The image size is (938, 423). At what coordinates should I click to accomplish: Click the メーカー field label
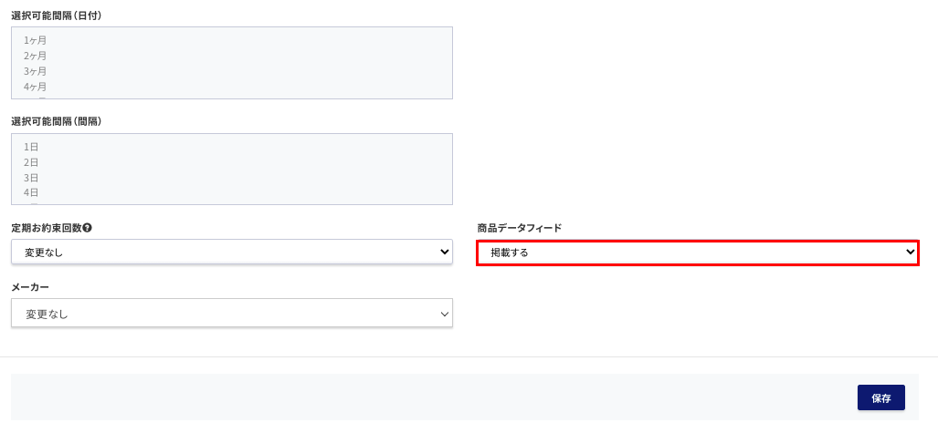[30, 287]
